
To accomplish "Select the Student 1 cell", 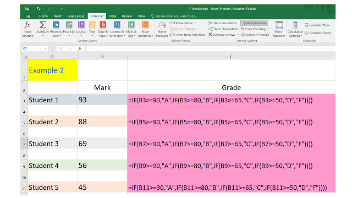I will click(x=52, y=100).
